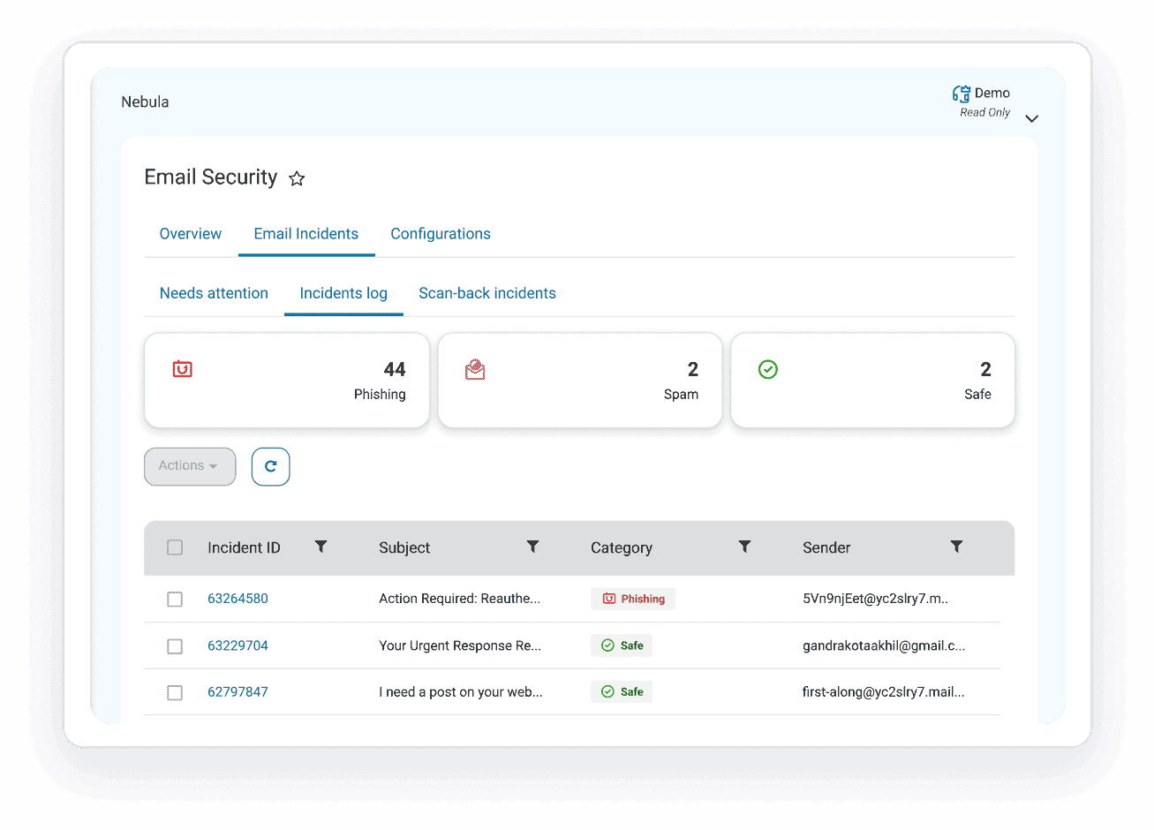Filter the Sender column
Screen dimensions: 1154x830
(x=956, y=547)
